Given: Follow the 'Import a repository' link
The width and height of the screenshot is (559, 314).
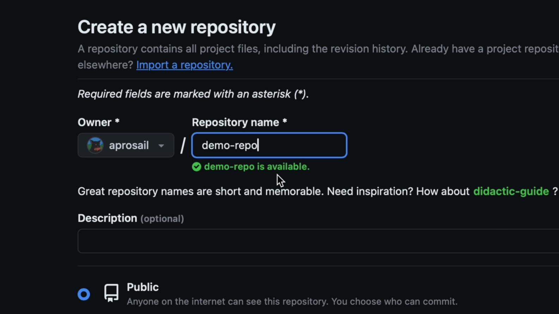Looking at the screenshot, I should pos(184,65).
